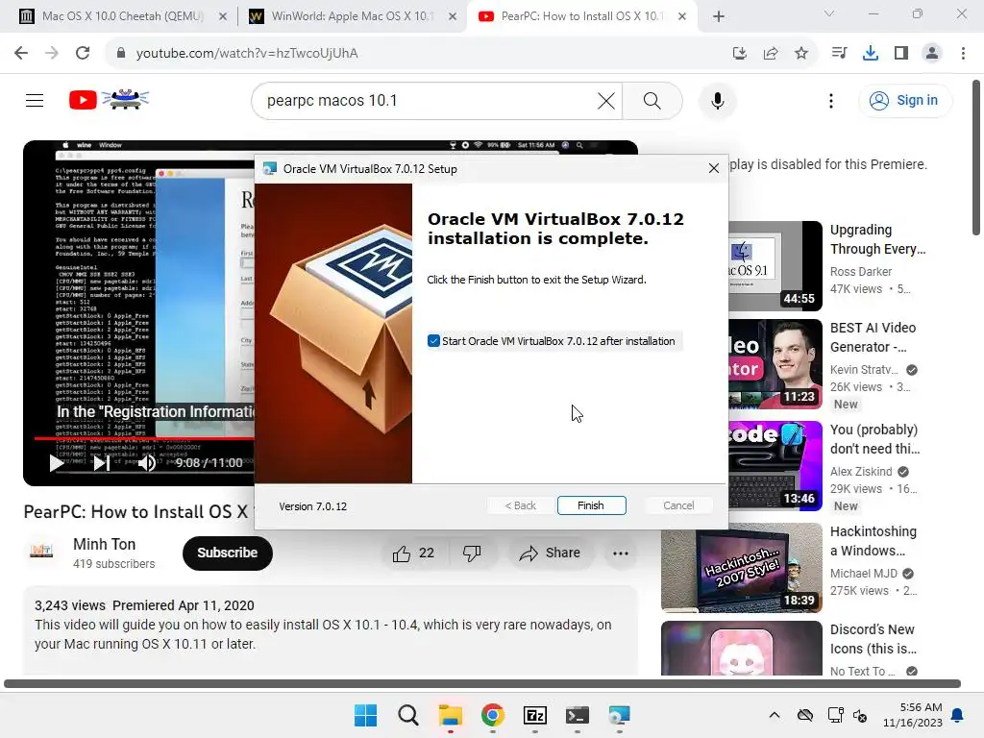
Task: Uncheck Start Oracle VM VirtualBox after installation
Action: [433, 341]
